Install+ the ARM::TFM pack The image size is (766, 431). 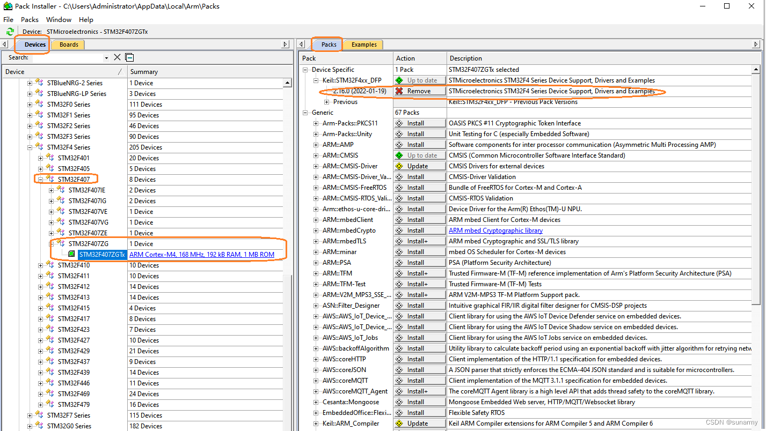[420, 273]
